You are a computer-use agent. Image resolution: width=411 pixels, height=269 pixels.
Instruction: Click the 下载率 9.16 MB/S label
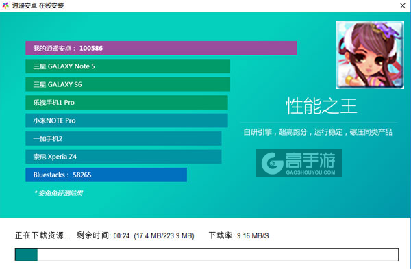(x=239, y=235)
